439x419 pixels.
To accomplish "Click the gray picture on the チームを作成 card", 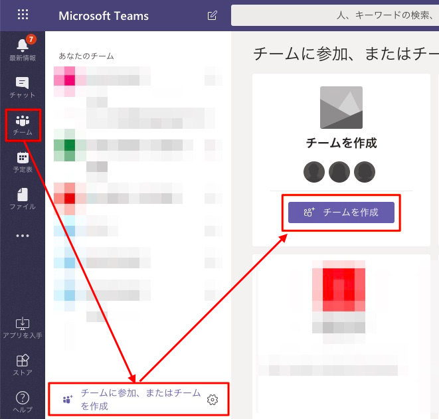I will pyautogui.click(x=341, y=108).
